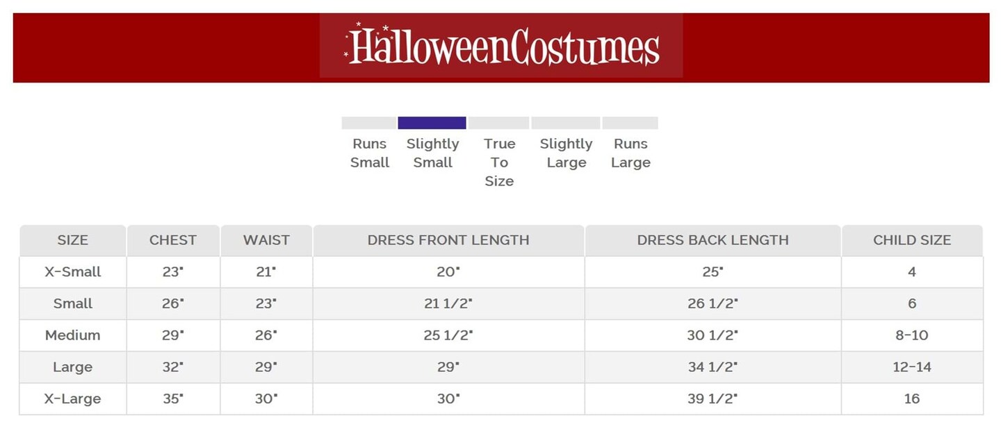Click the CHEST column header
1001x434 pixels.
click(173, 240)
